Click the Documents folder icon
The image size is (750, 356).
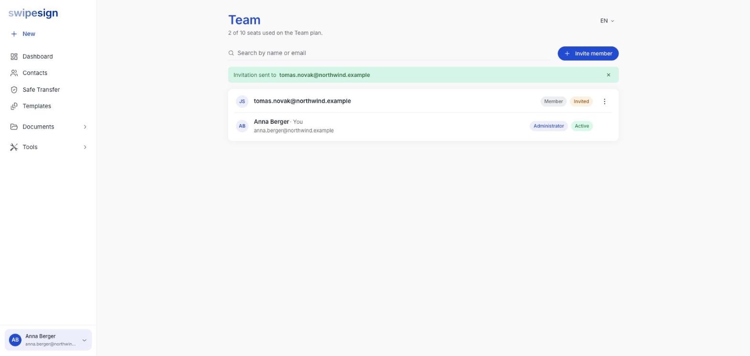click(x=14, y=127)
